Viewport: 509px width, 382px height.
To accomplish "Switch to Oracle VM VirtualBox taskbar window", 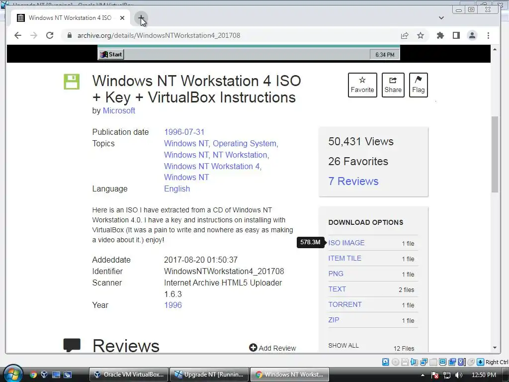I will click(x=129, y=375).
